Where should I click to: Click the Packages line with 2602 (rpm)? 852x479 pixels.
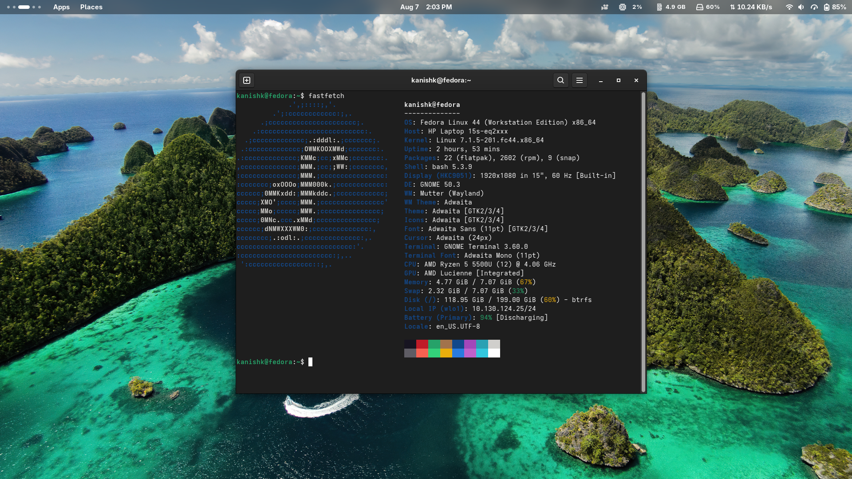(x=492, y=158)
